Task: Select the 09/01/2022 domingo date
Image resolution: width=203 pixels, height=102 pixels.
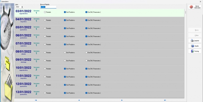Action: 23,60
